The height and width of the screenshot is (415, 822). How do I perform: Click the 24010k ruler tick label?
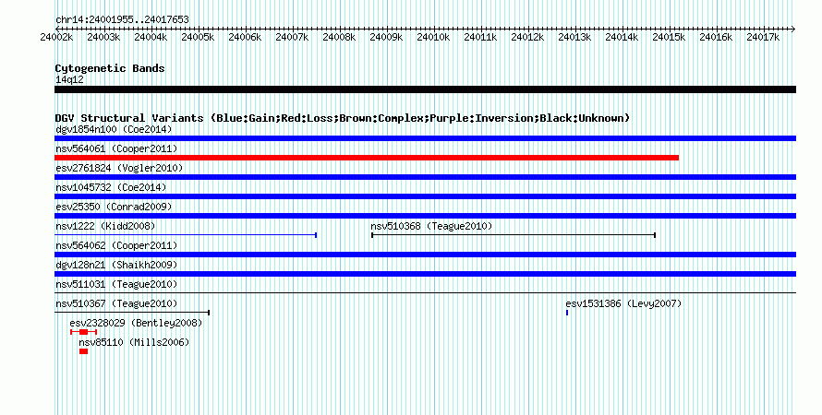(433, 37)
